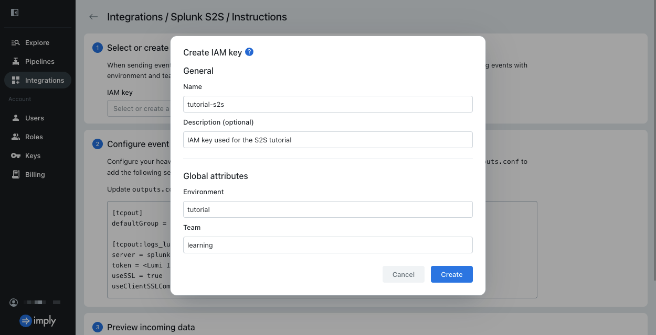This screenshot has height=335, width=656.
Task: Open the Billing icon in sidebar
Action: (x=15, y=174)
